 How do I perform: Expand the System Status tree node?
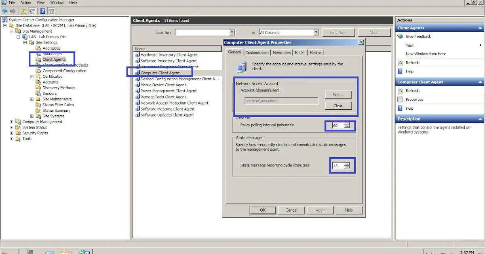(12, 127)
